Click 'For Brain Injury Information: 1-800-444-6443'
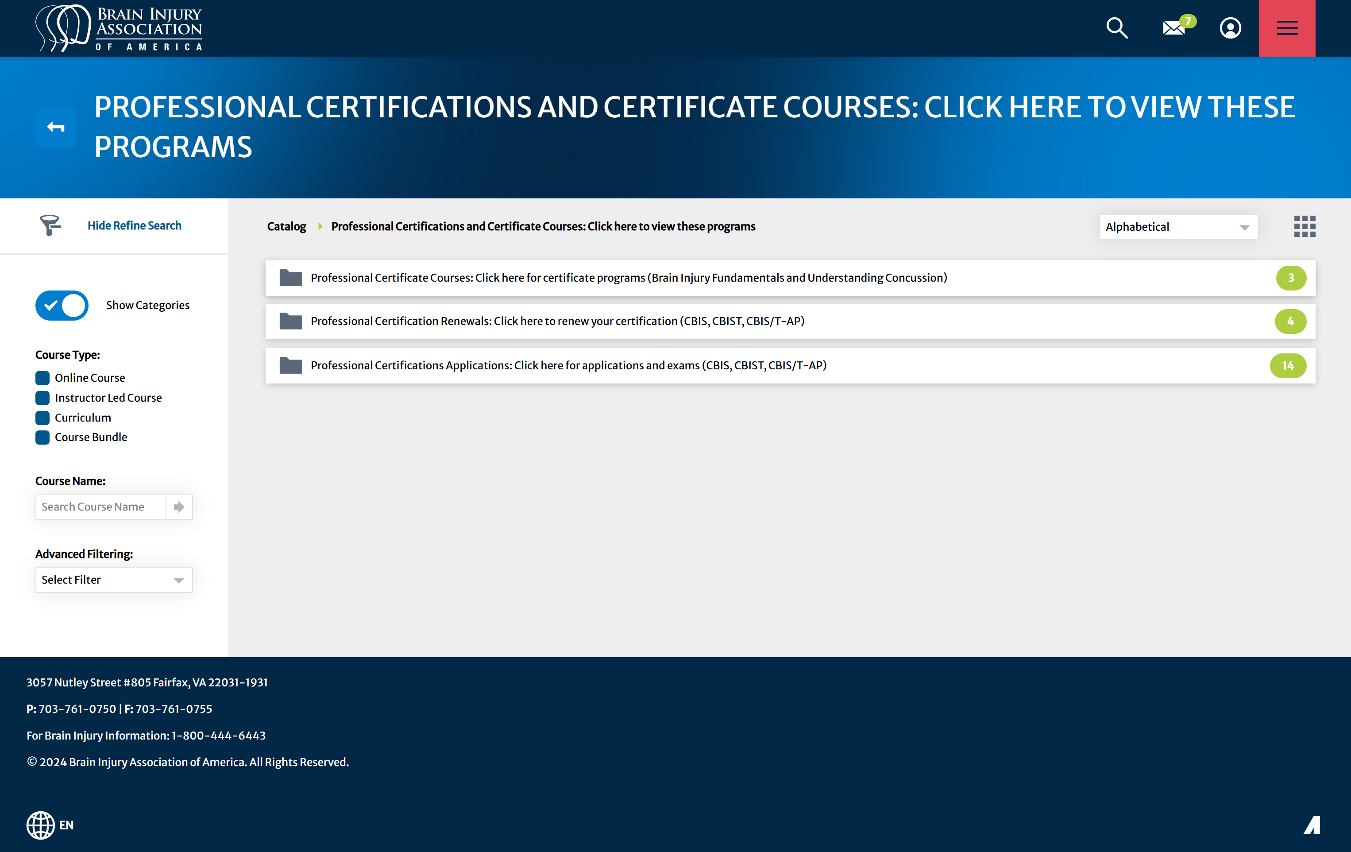 pyautogui.click(x=146, y=735)
